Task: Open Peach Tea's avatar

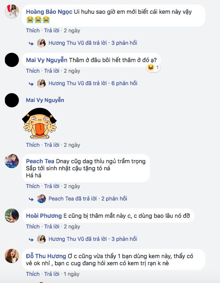Action: pos(12,161)
